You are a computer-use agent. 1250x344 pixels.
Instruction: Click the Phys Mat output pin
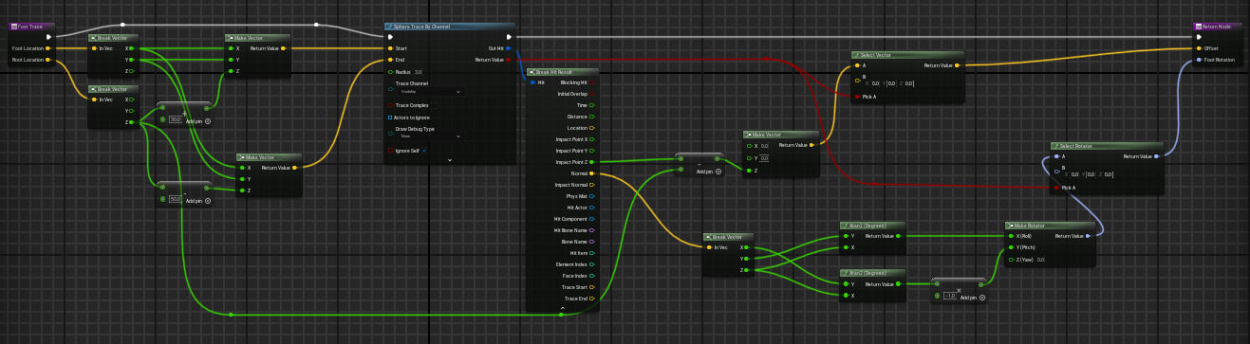click(x=593, y=196)
